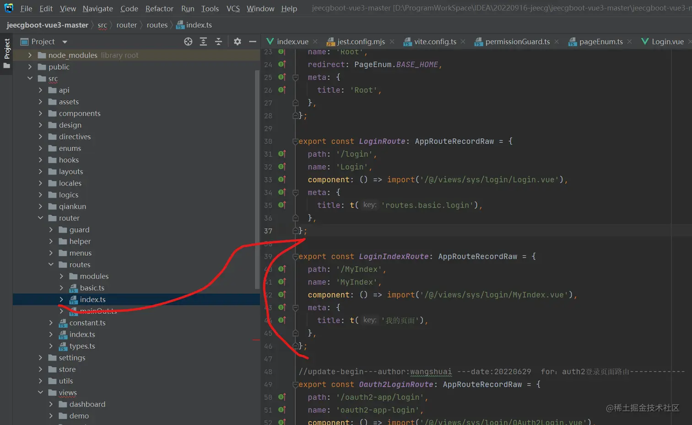Image resolution: width=692 pixels, height=425 pixels.
Task: Fold the LoginIndexRoute block at line 39
Action: click(295, 257)
